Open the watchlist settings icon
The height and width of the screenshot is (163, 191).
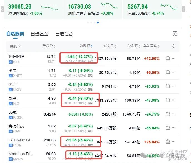(x=175, y=34)
